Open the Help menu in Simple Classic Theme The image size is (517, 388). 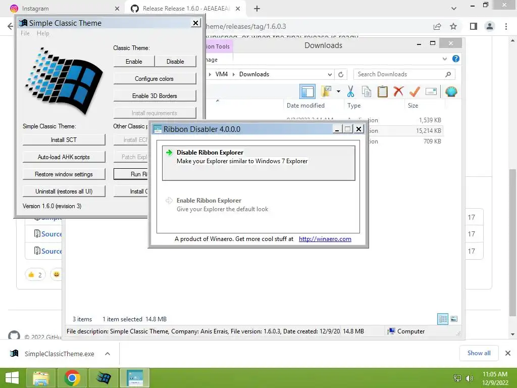click(43, 33)
